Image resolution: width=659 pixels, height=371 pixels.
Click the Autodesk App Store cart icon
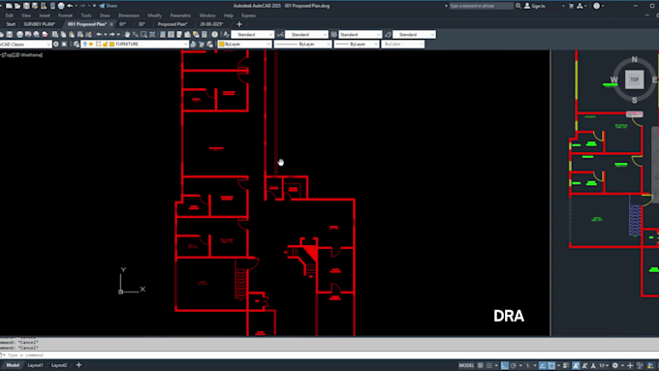571,6
